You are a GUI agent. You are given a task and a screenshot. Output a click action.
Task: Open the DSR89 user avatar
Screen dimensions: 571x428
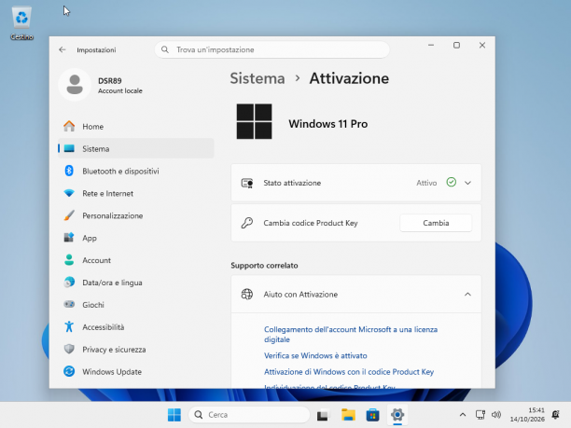(x=75, y=85)
